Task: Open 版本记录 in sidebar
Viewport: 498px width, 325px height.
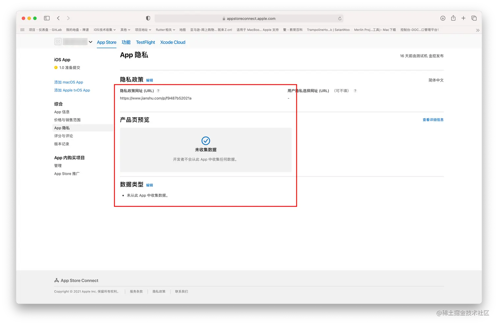Action: click(62, 144)
